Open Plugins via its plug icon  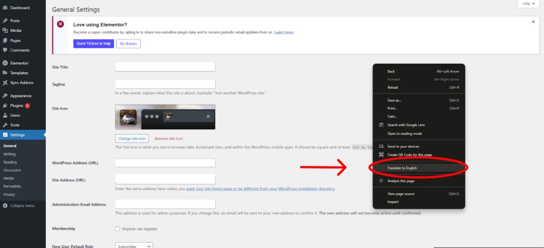[x=5, y=106]
